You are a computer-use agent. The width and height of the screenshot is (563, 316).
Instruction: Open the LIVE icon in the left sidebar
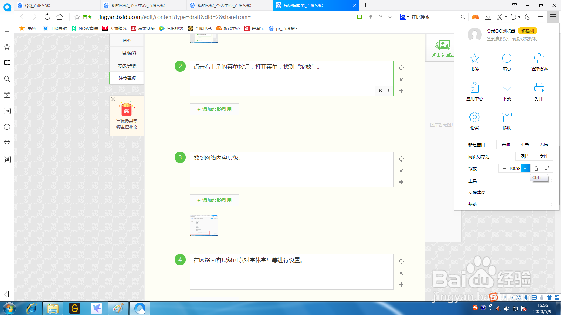(x=7, y=111)
